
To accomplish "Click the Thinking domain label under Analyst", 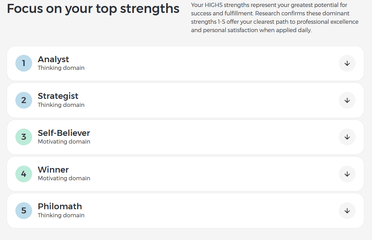I will coord(61,68).
